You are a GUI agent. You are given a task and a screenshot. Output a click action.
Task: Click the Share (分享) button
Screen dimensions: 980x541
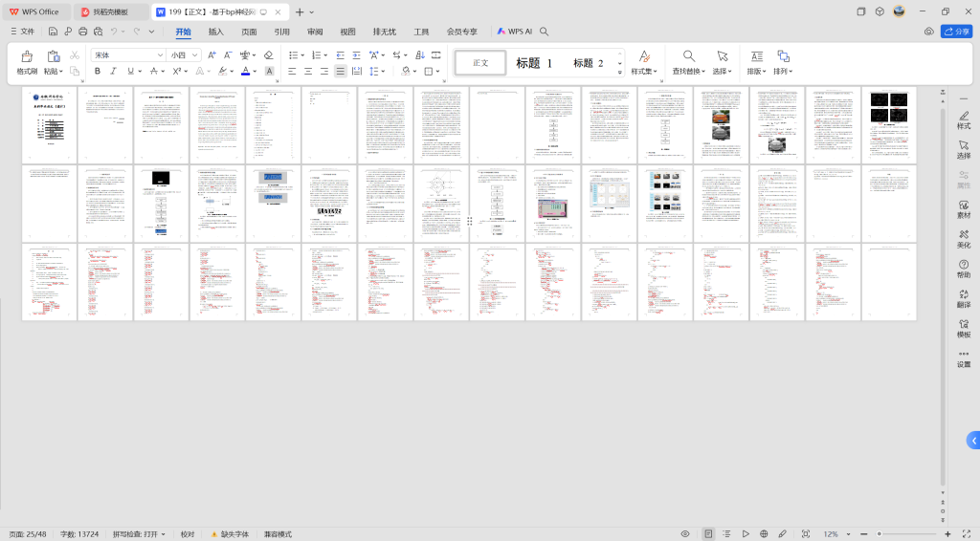(x=956, y=32)
